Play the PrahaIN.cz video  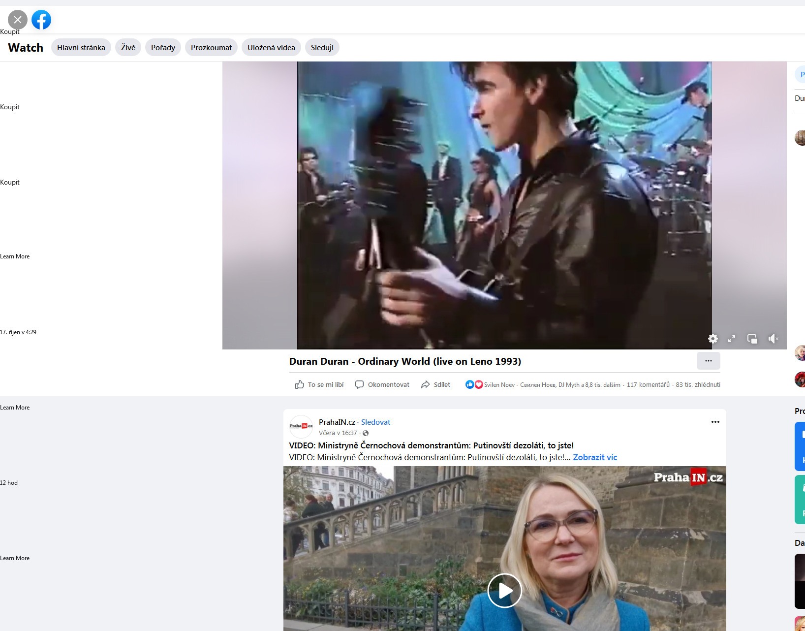[505, 591]
